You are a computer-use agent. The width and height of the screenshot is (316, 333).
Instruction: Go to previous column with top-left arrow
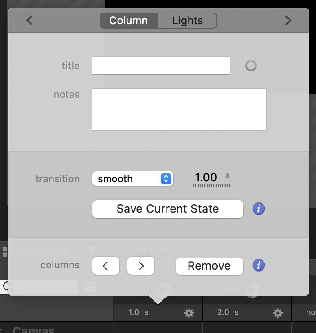click(x=30, y=21)
